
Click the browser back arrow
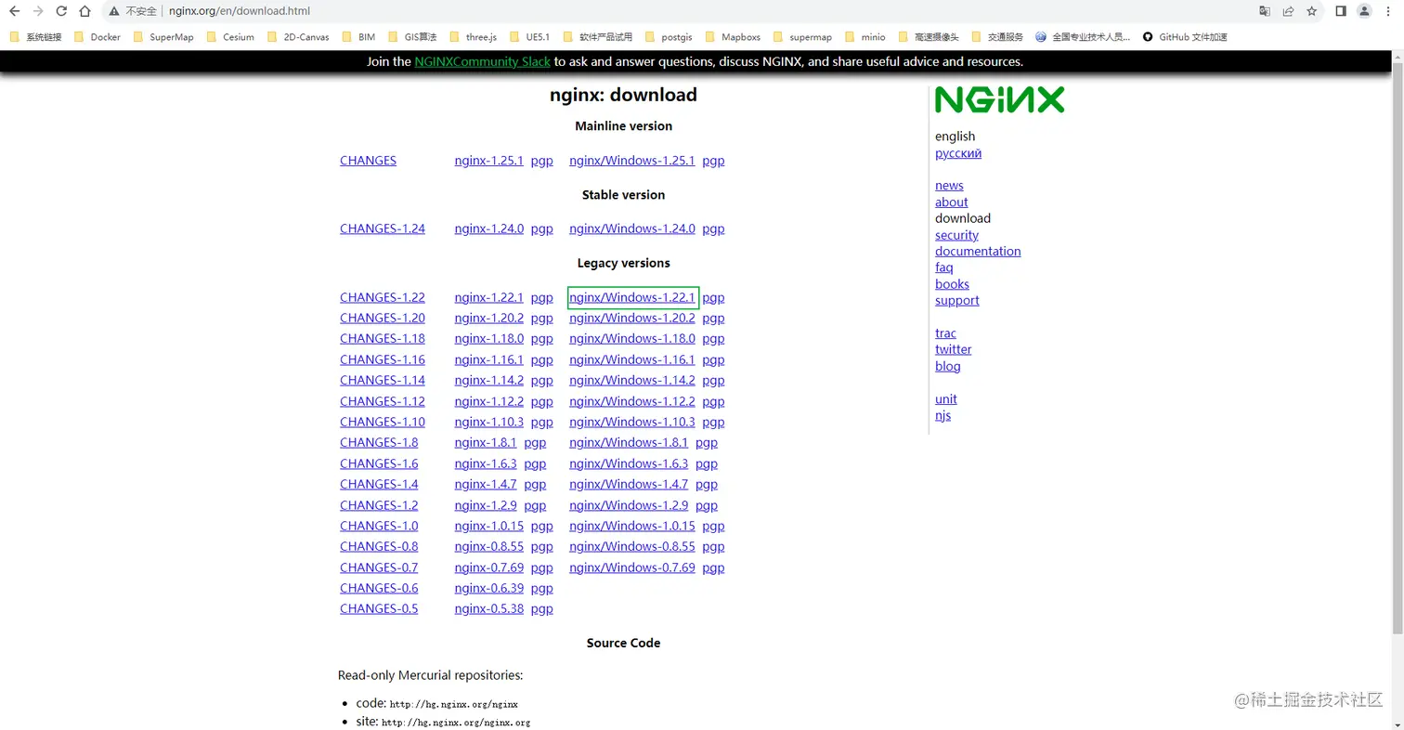point(14,11)
